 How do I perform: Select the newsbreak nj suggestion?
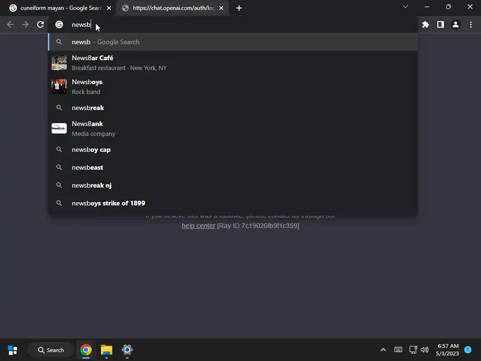click(x=233, y=185)
